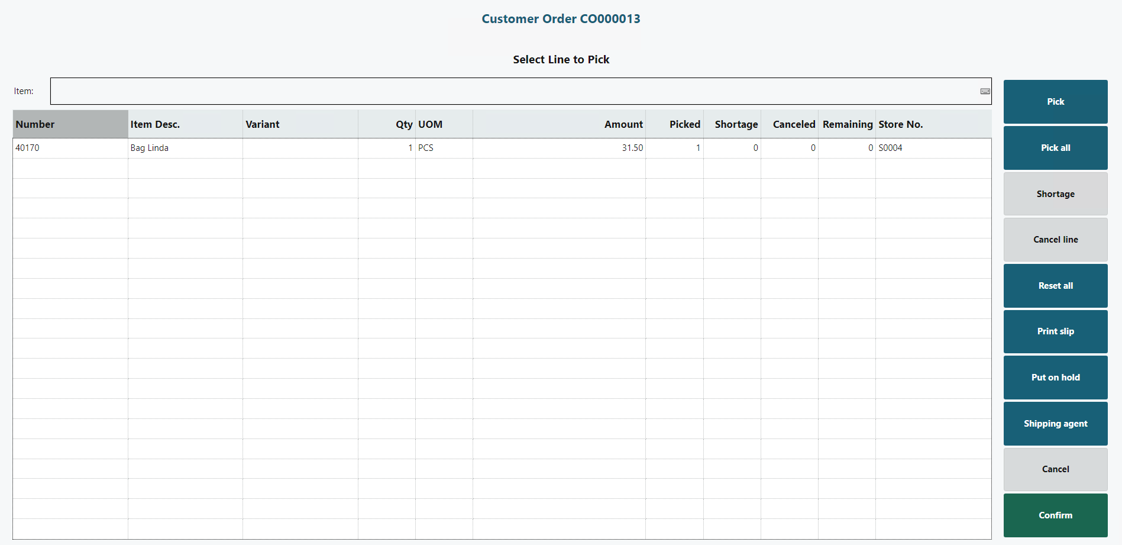Print the slip with Print slip button
This screenshot has height=545, width=1122.
[x=1055, y=331]
